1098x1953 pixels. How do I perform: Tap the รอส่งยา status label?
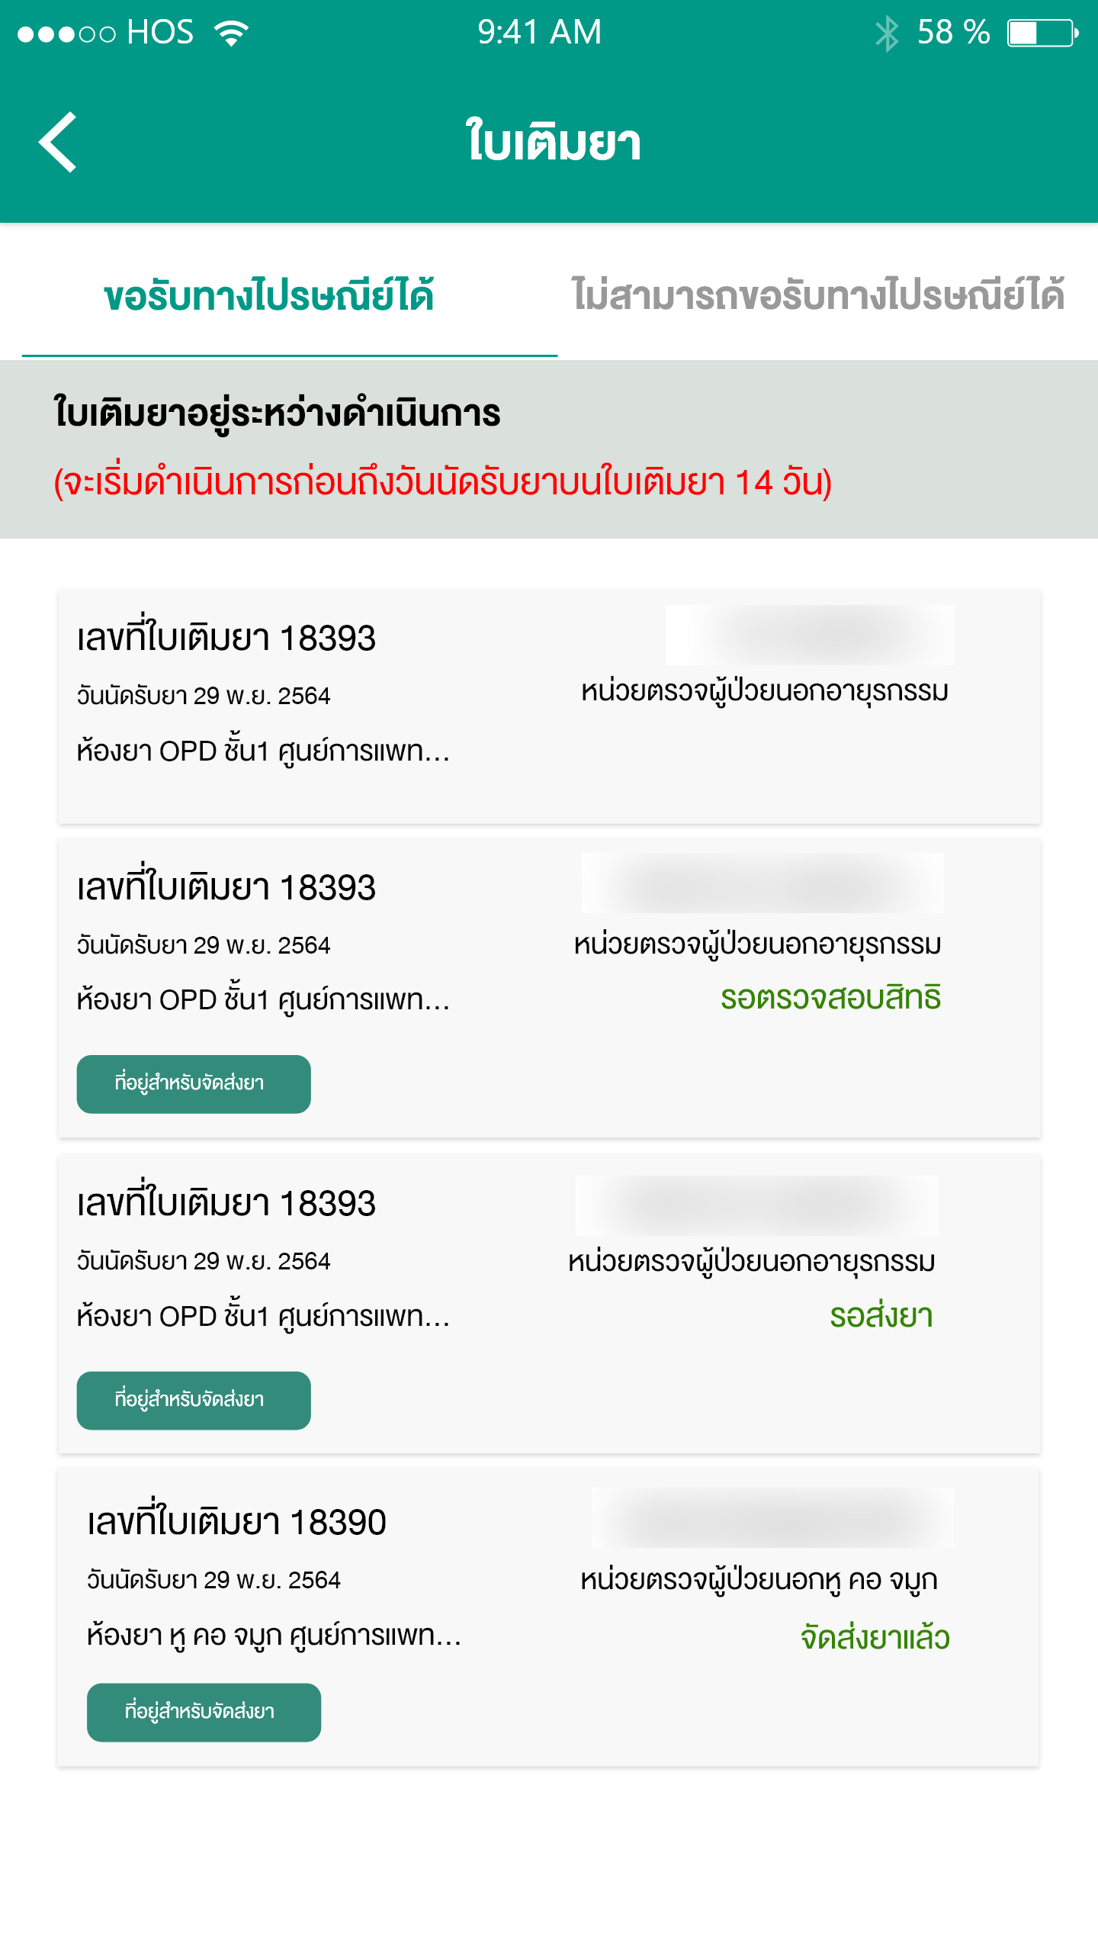[881, 1316]
